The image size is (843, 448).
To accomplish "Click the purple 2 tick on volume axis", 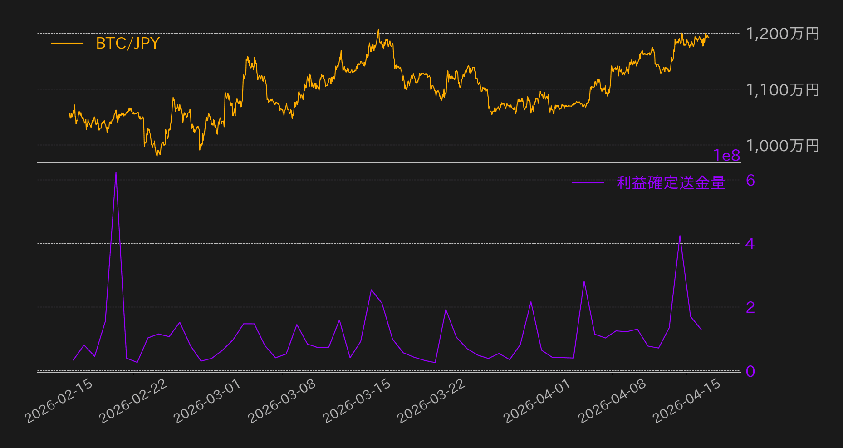I will (x=750, y=308).
